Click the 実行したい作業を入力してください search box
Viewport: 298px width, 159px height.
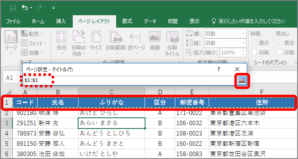pyautogui.click(x=248, y=21)
